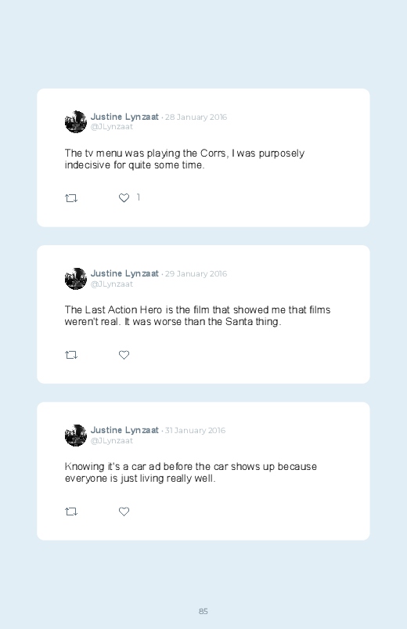Open the 31 January 2016 timestamp

(x=195, y=431)
